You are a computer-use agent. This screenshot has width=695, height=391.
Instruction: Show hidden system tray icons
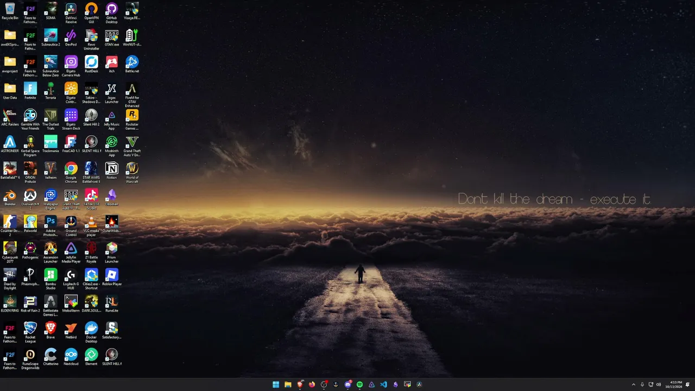pyautogui.click(x=633, y=384)
